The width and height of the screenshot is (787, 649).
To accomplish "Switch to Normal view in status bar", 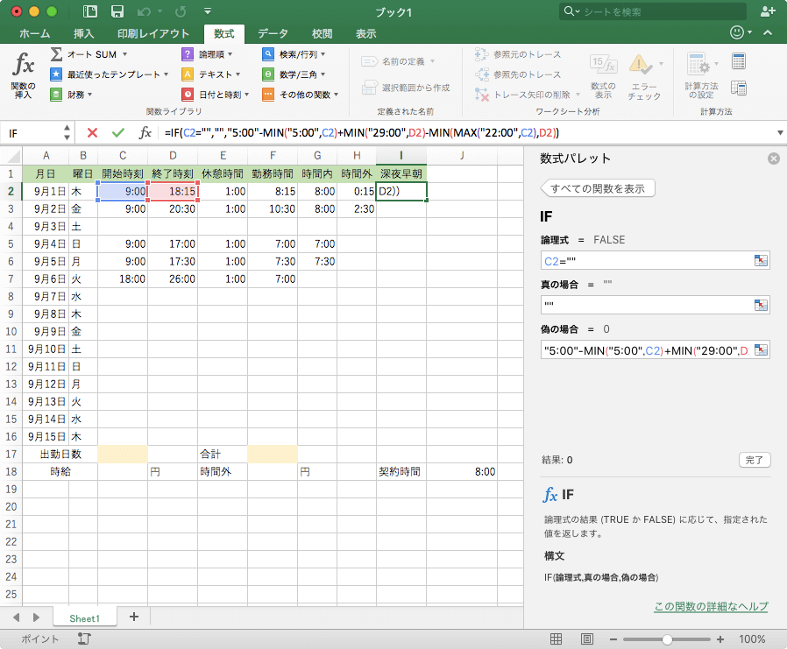I will pos(557,639).
